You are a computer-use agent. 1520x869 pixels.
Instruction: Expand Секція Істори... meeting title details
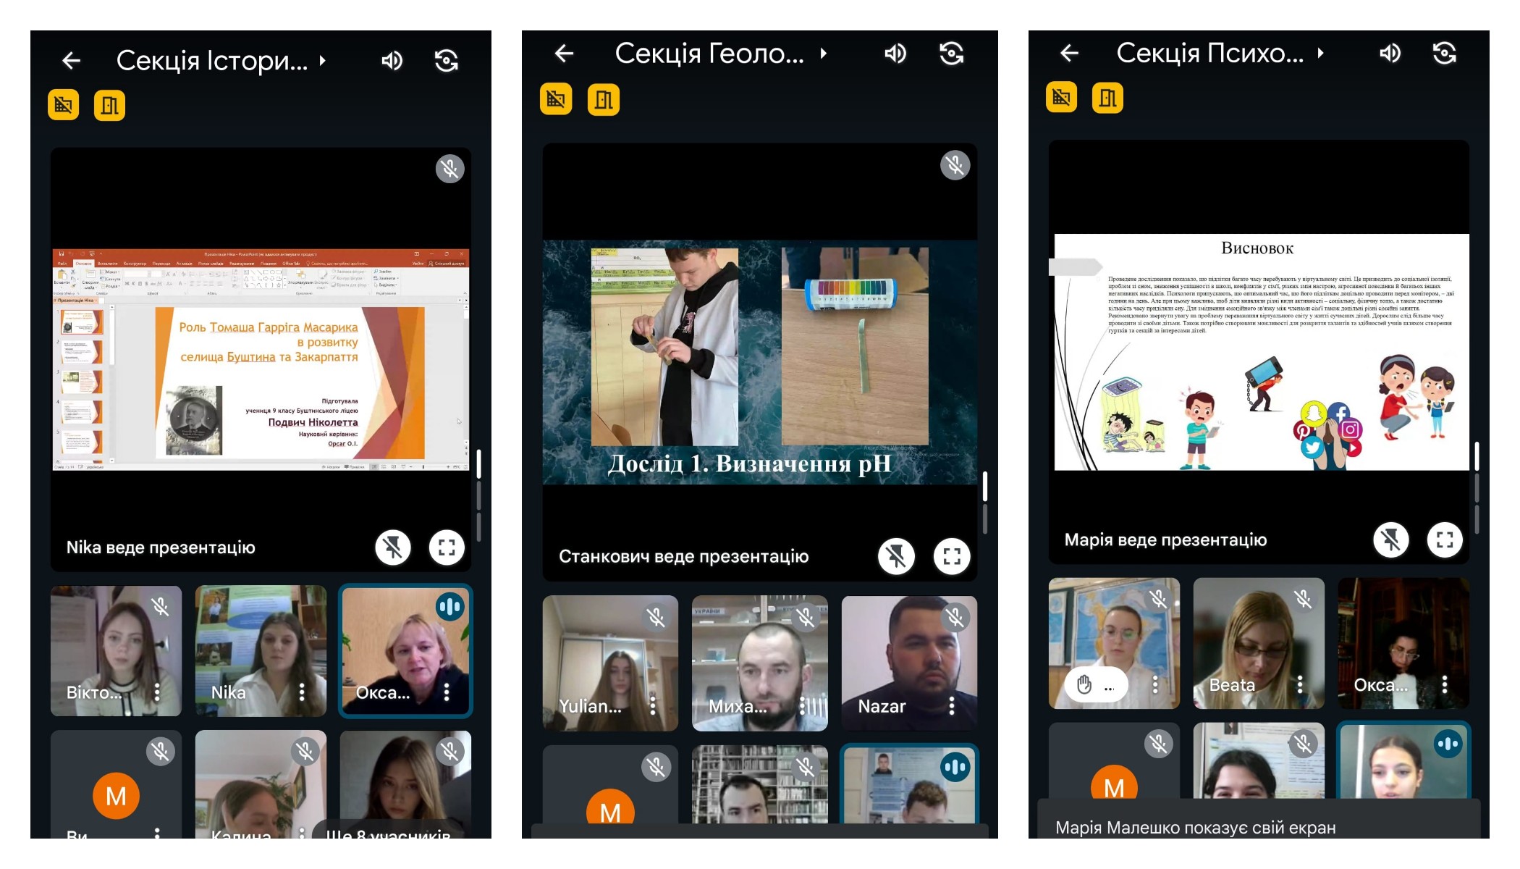(323, 61)
